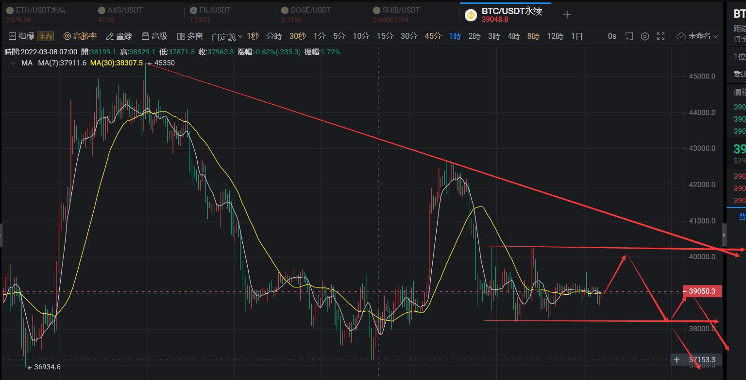Click the screenshot capture icon
This screenshot has width=746, height=380.
tap(629, 36)
